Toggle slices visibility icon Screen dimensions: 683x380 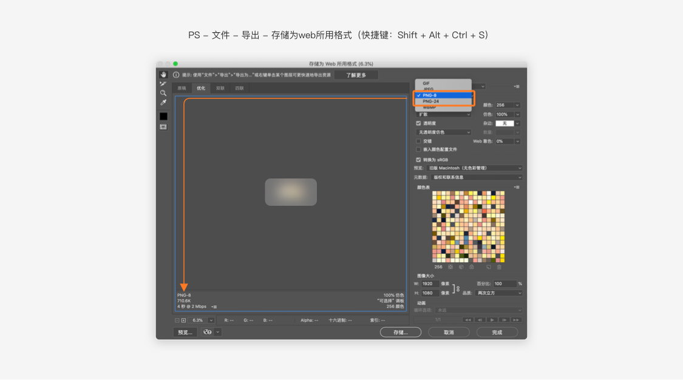pos(163,127)
